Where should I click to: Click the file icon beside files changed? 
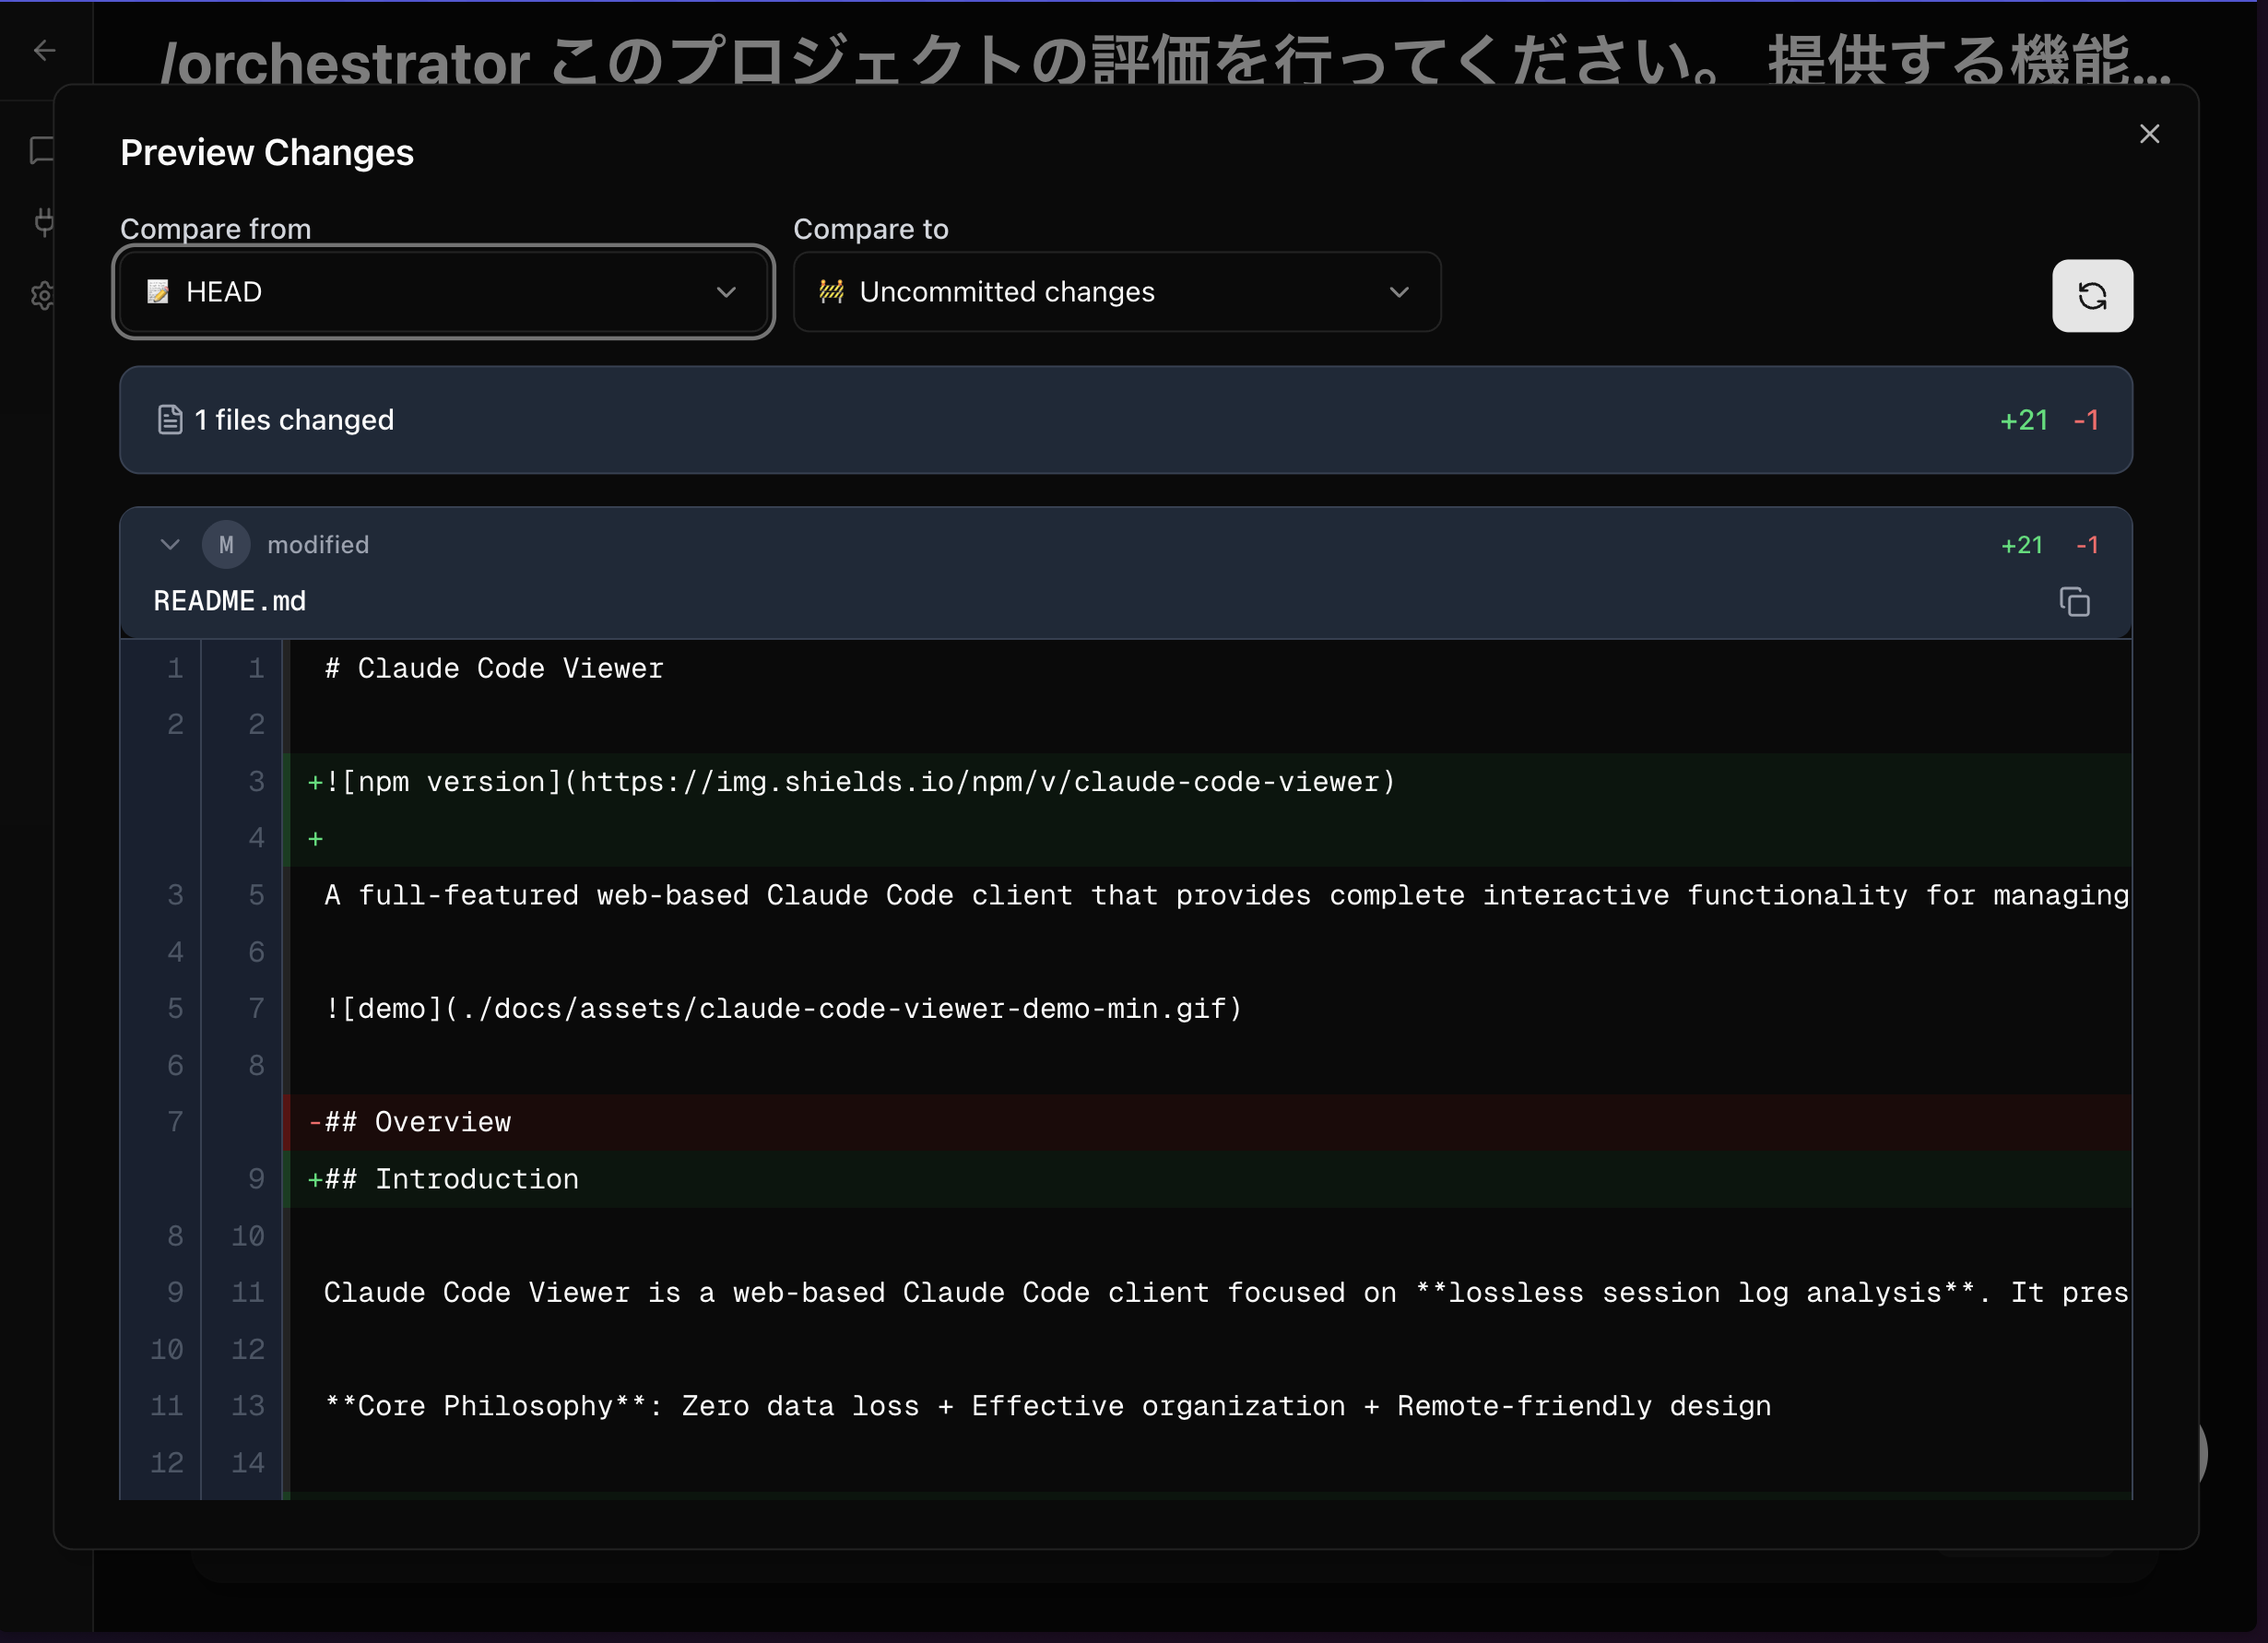[x=170, y=420]
